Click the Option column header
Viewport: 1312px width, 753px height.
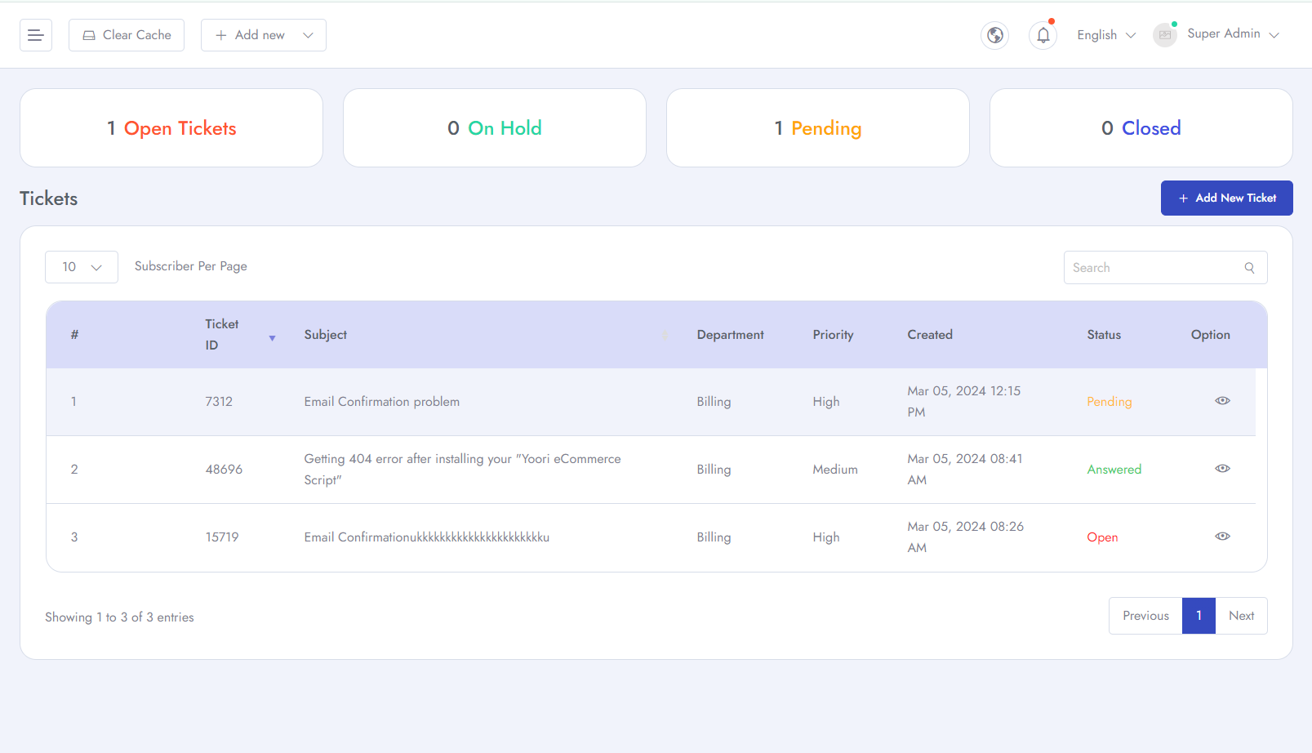(x=1211, y=335)
